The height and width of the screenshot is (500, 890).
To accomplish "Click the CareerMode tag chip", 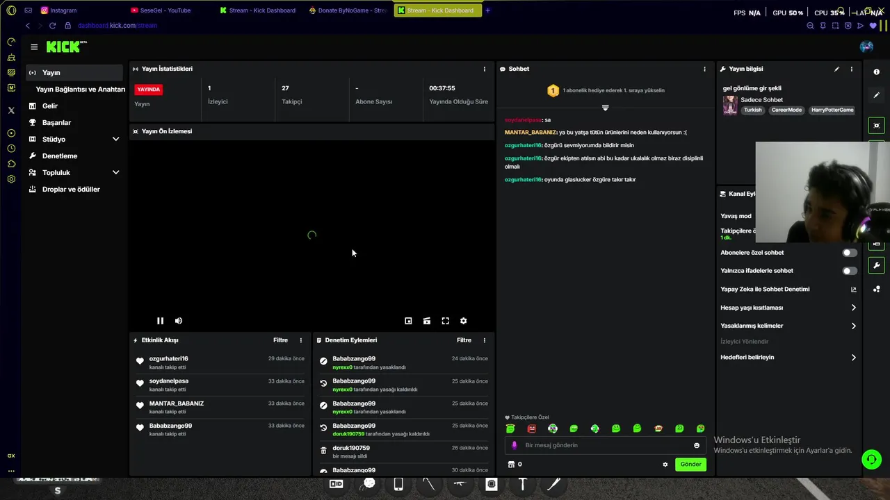I will 786,110.
